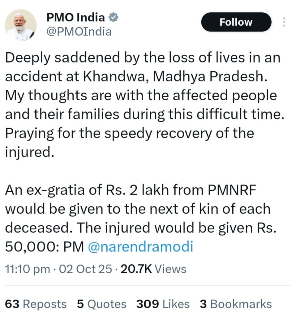Screen dimensions: 300x317
Task: Open the PMO India display name
Action: tap(76, 18)
